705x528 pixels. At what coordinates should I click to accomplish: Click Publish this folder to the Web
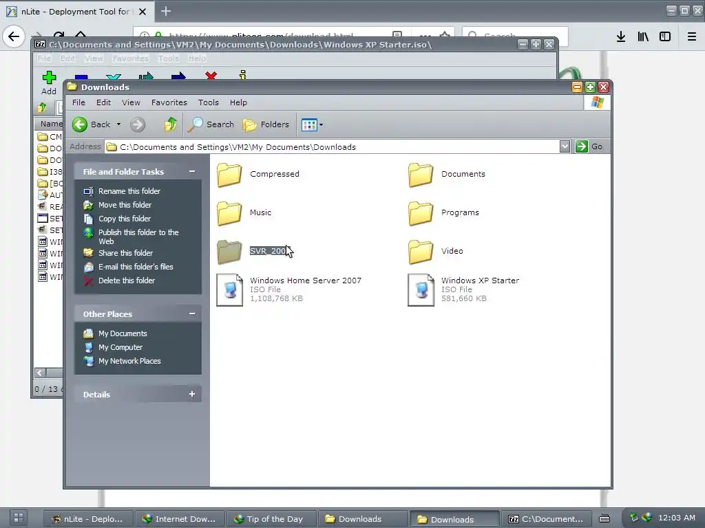[138, 236]
